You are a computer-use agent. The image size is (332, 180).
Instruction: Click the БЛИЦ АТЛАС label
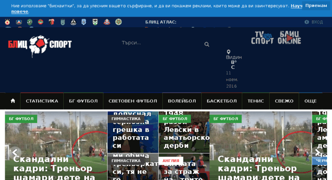click(161, 22)
